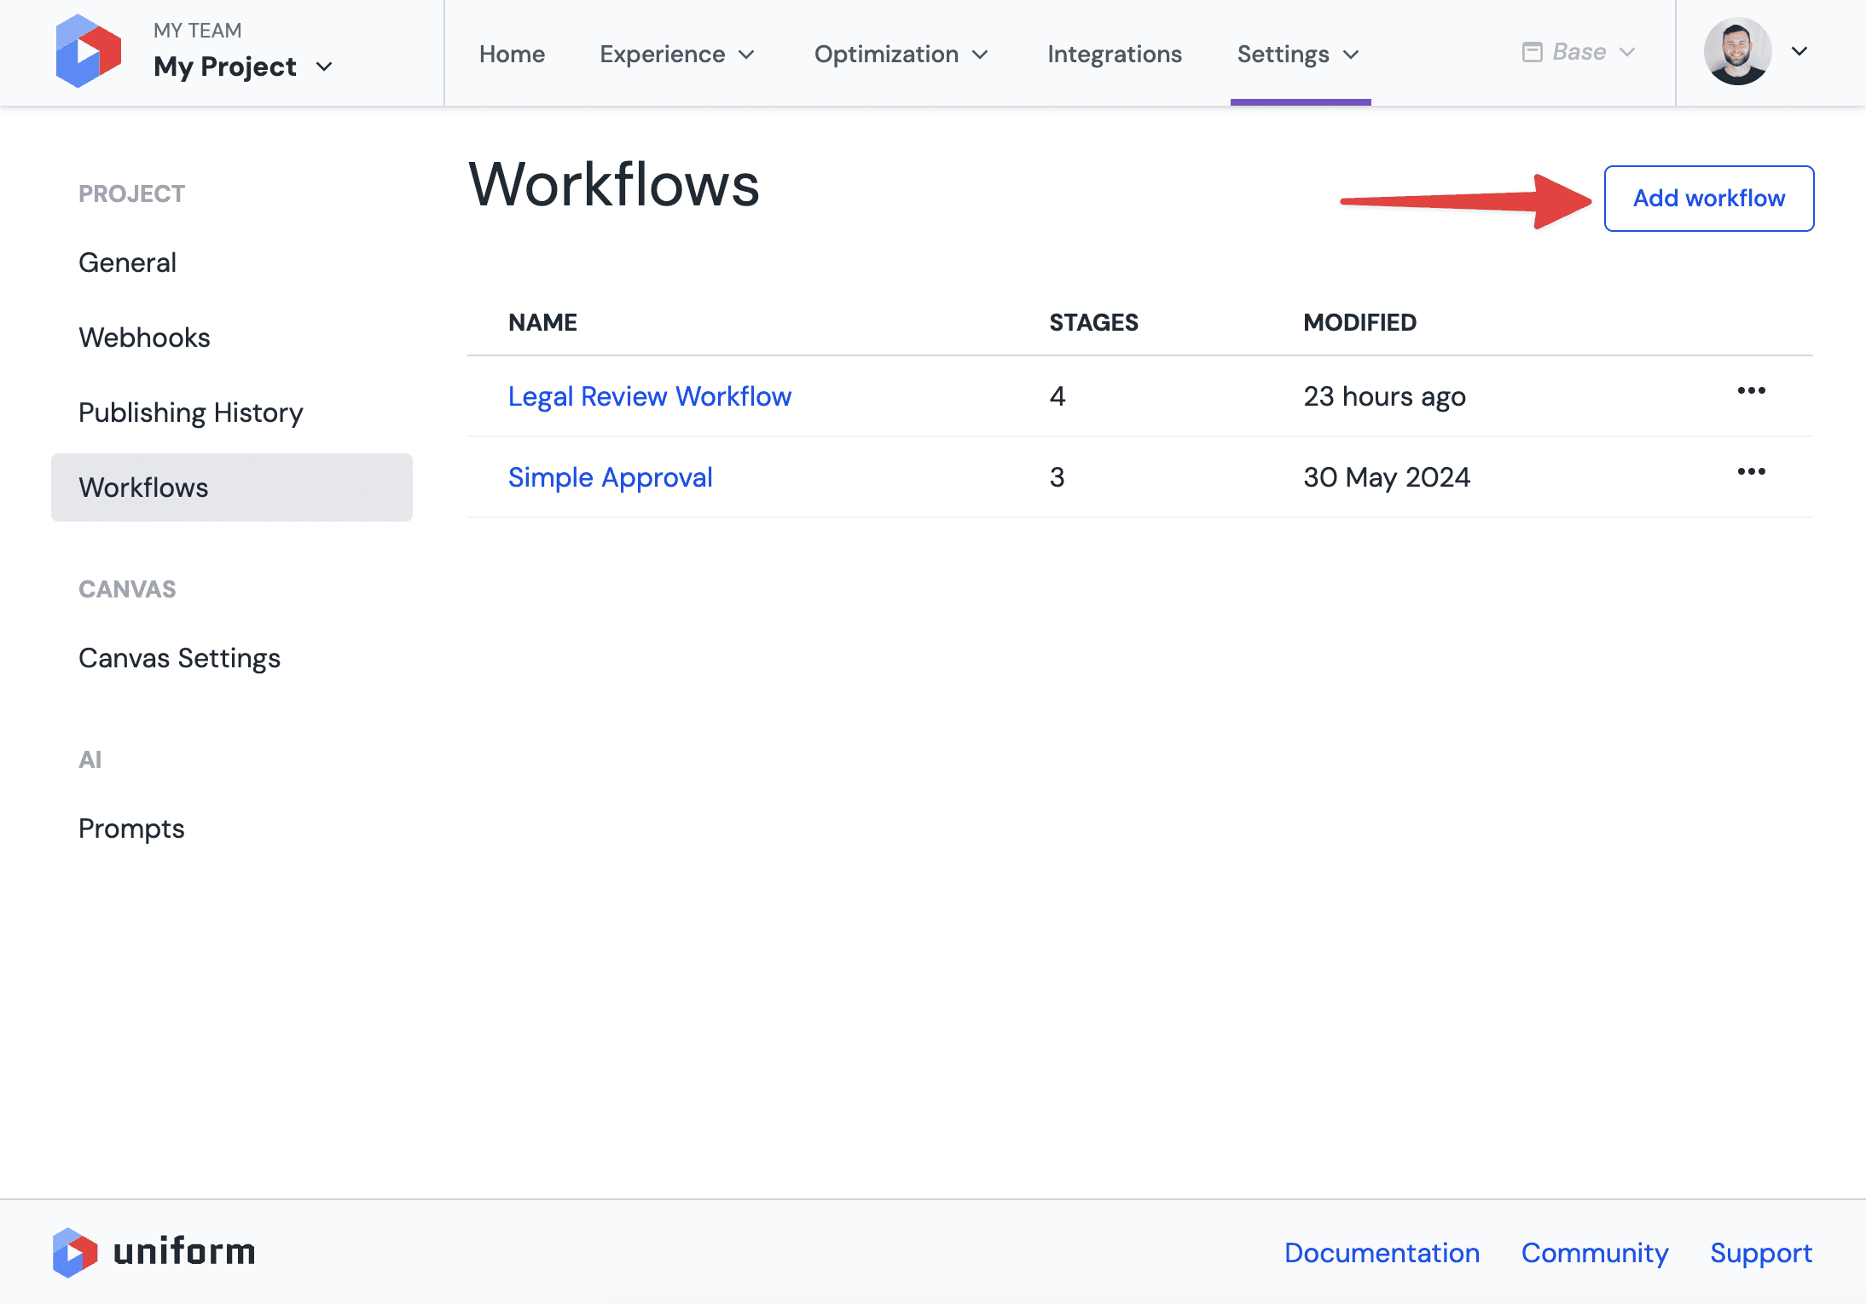This screenshot has width=1866, height=1304.
Task: Expand the Optimization navigation dropdown
Action: pos(901,54)
